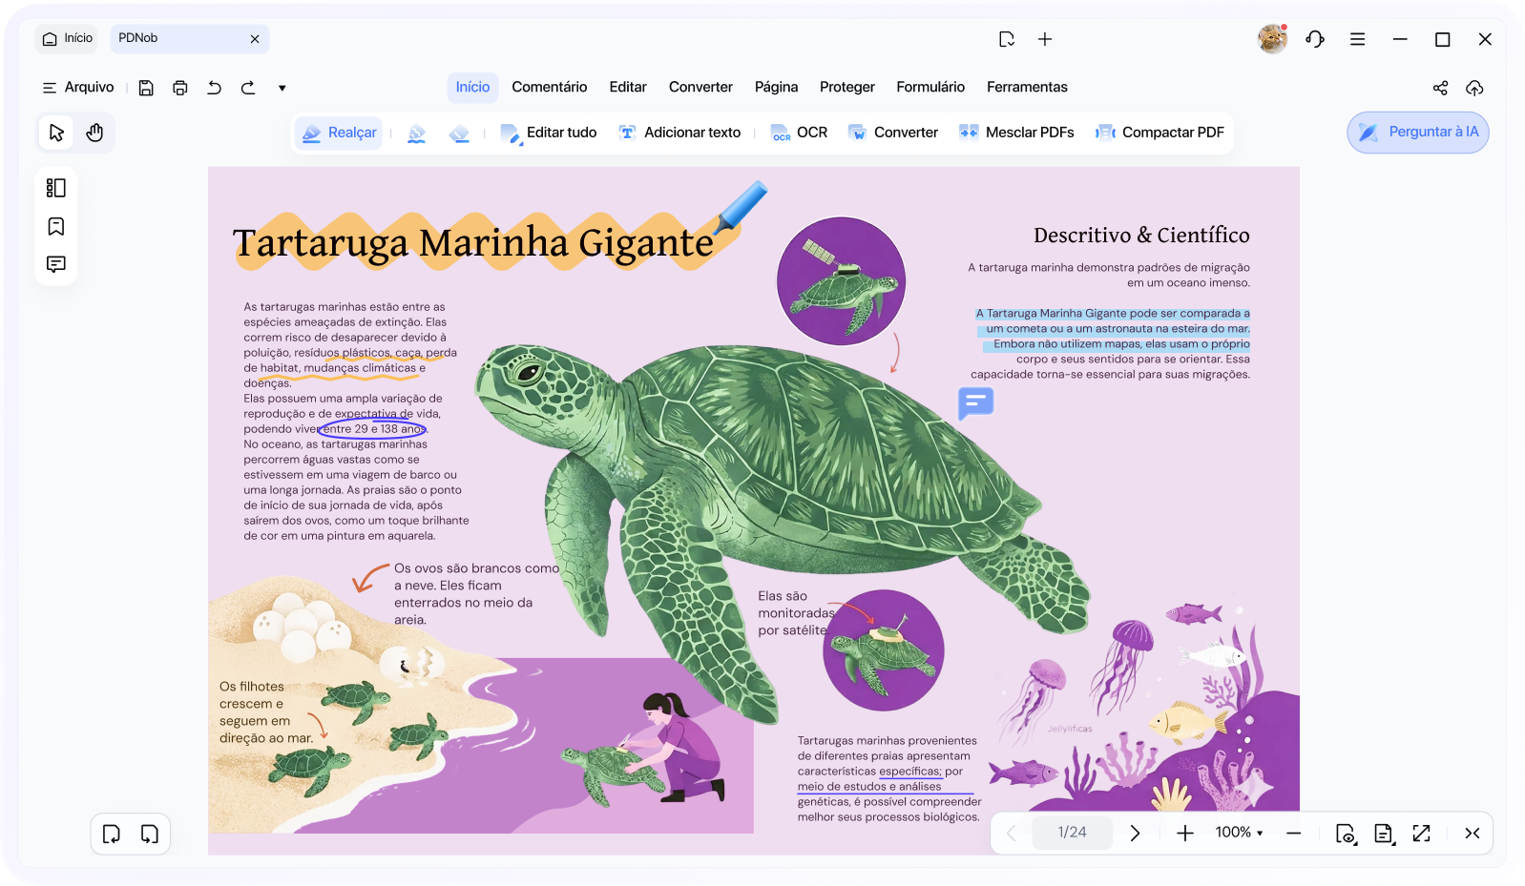Screen dimensions: 1525x886
Task: Open the Comentário tab
Action: 550,87
